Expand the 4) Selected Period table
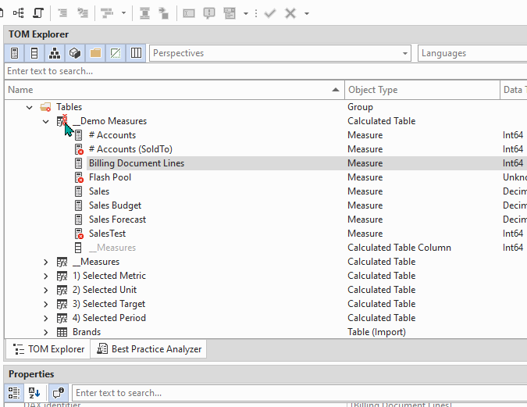 46,319
